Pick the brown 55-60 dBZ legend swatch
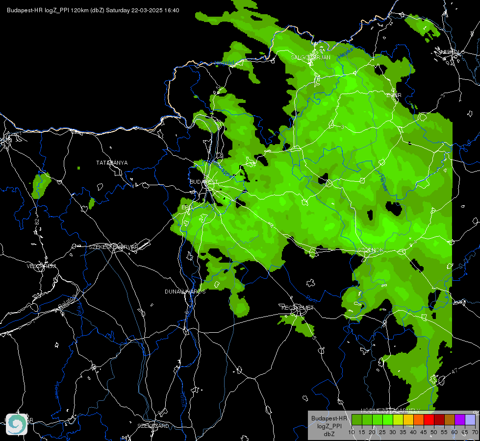 coord(450,419)
